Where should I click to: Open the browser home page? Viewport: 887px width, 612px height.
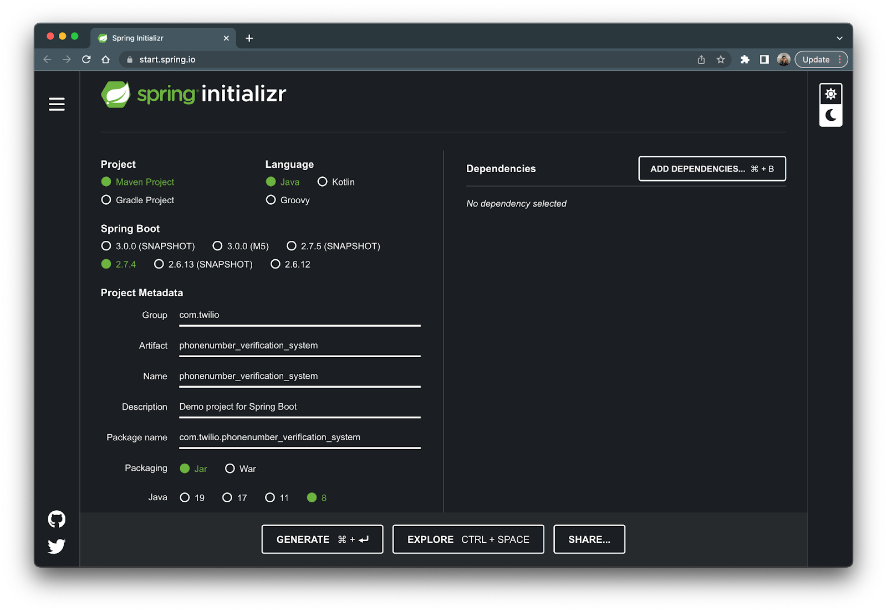coord(105,59)
